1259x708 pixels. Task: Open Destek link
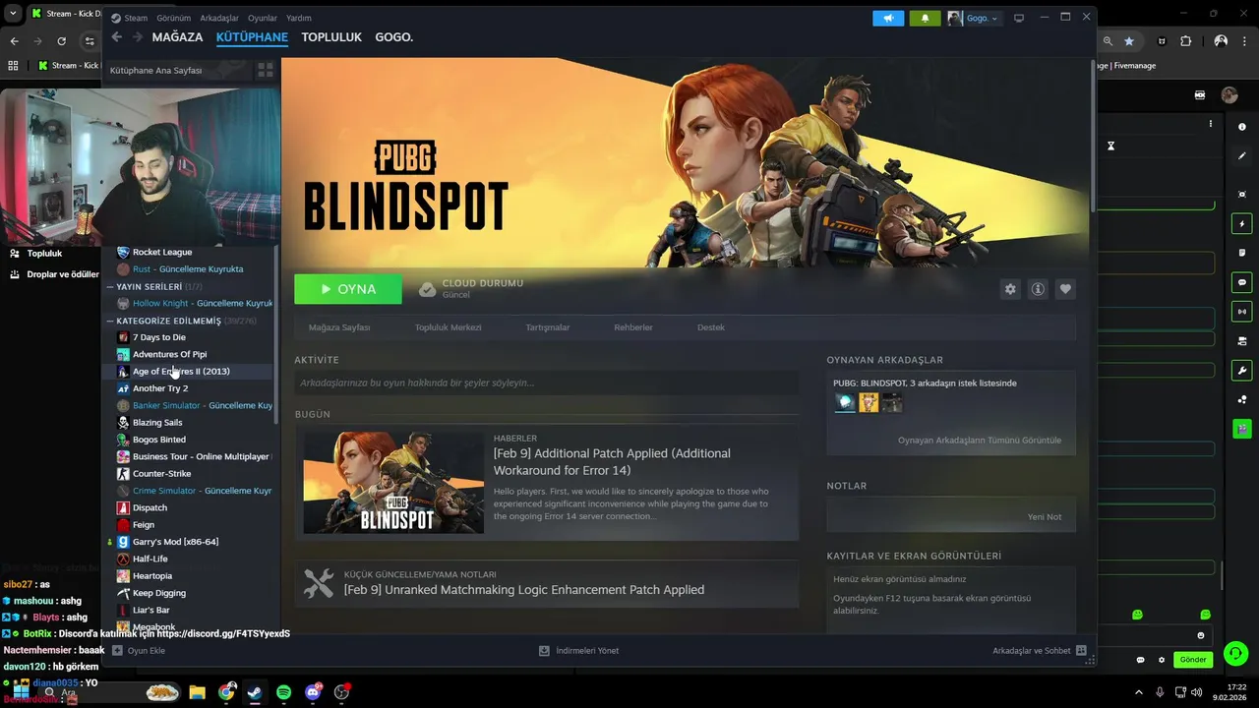coord(711,327)
